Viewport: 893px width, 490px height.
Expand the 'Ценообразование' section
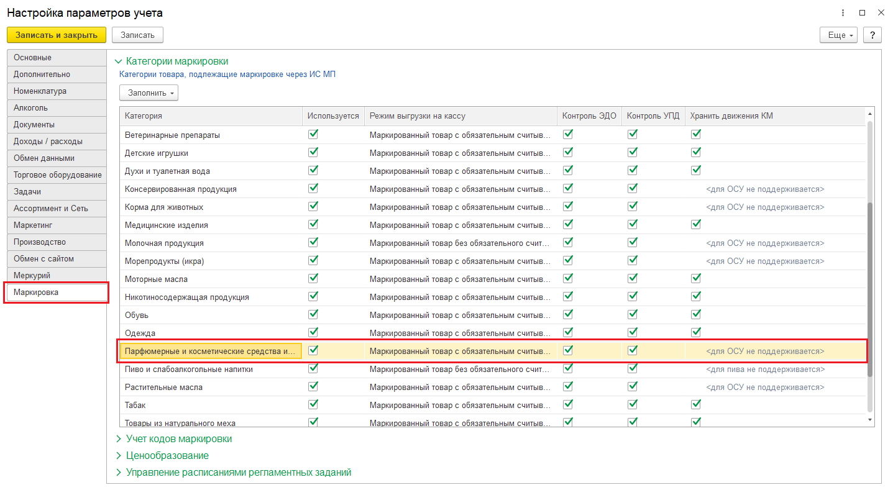[167, 455]
